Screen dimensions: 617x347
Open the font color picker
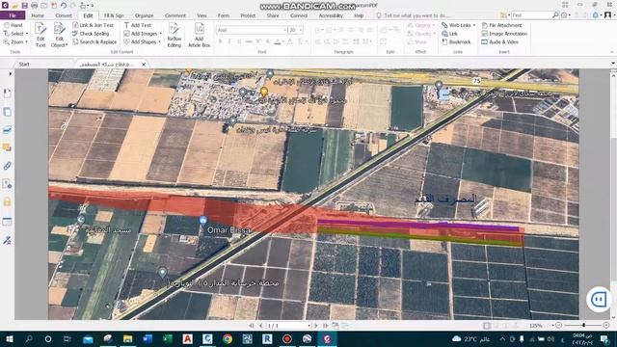point(278,41)
